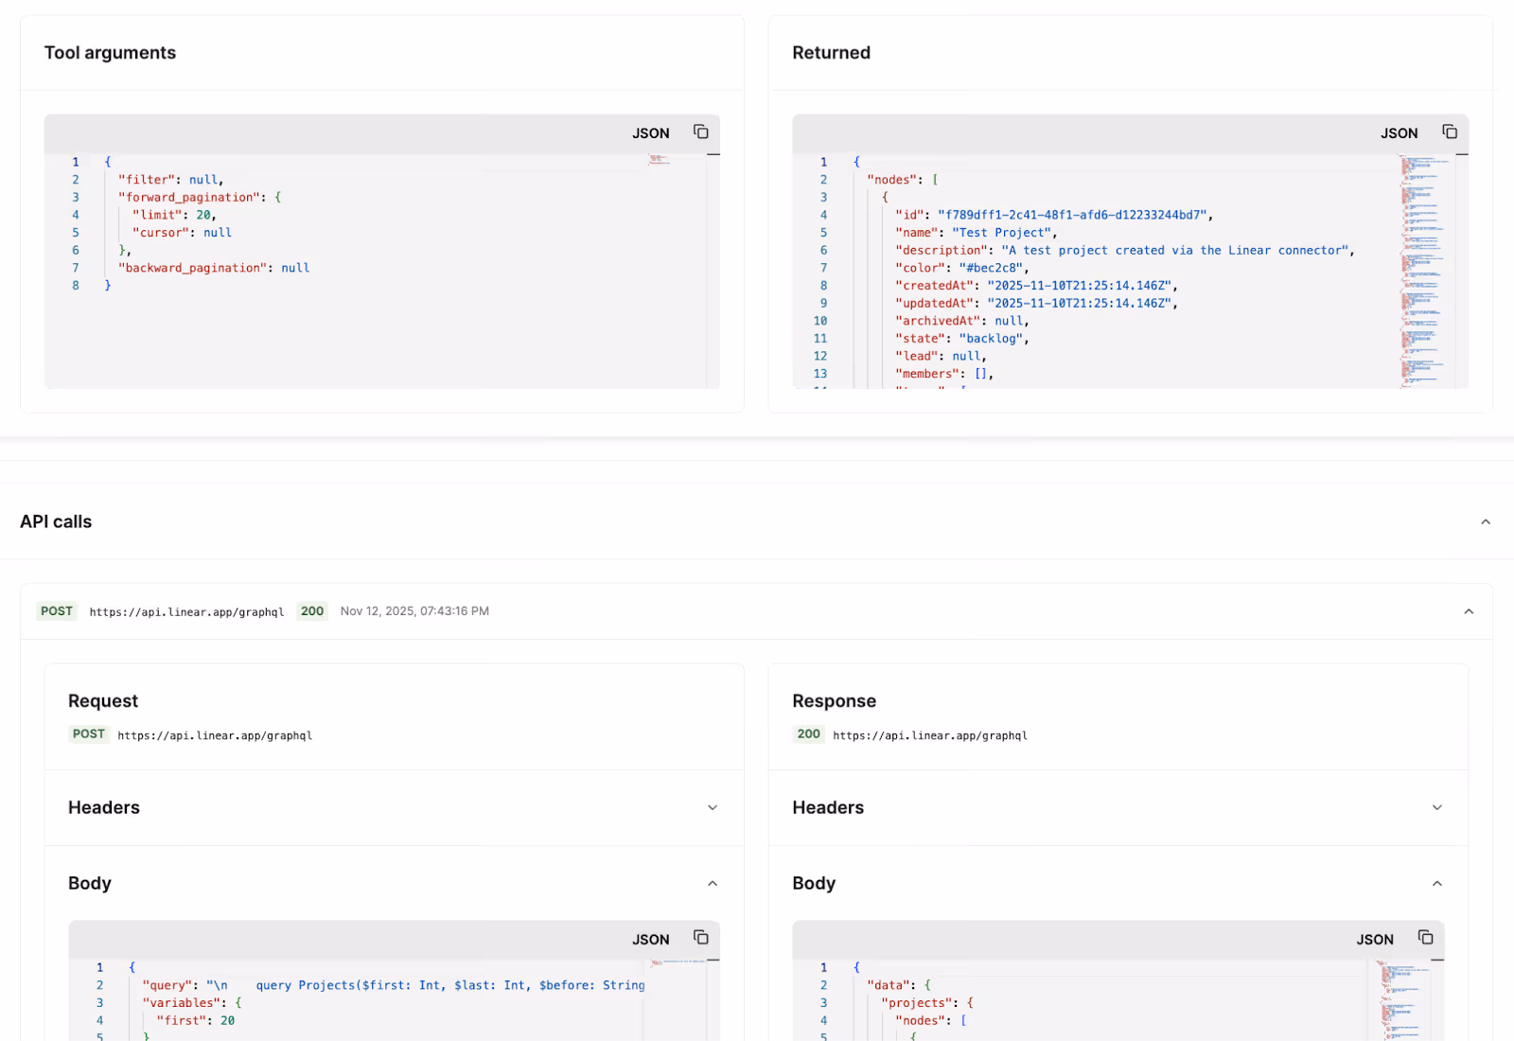This screenshot has width=1514, height=1041.
Task: Click the "backward_pagination": null line
Action: pos(214,268)
